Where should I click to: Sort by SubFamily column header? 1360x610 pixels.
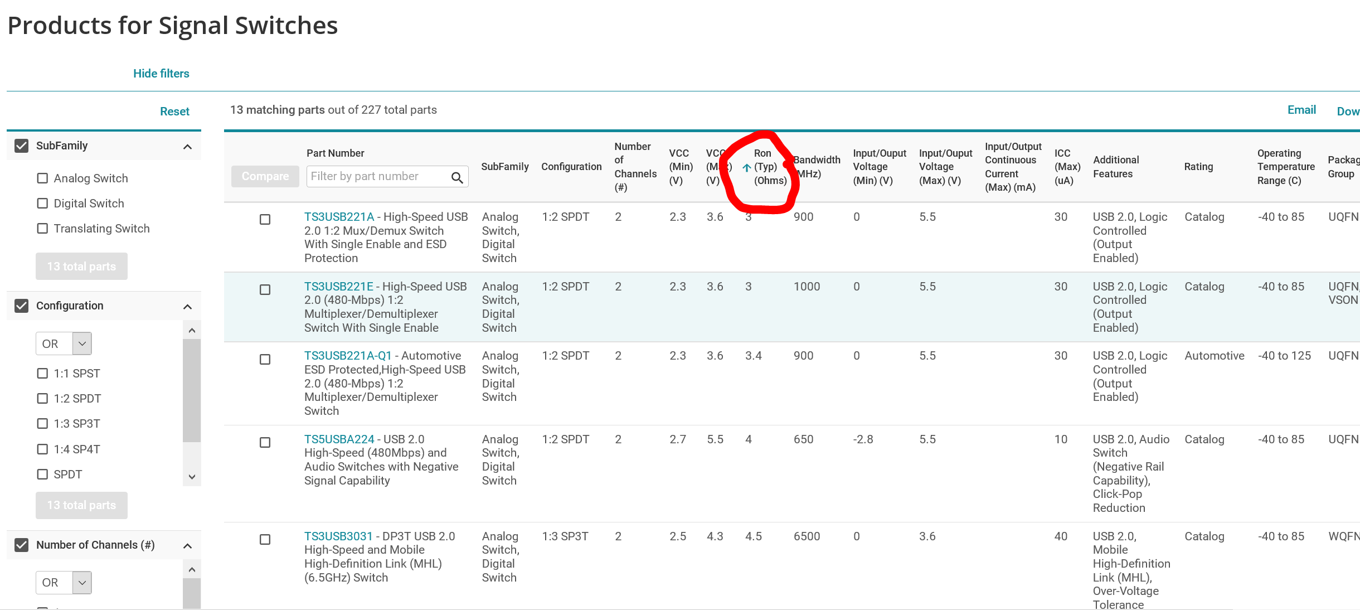505,167
